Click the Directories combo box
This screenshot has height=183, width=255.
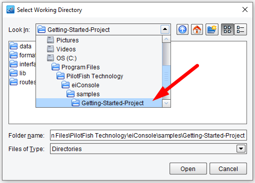click(x=148, y=149)
